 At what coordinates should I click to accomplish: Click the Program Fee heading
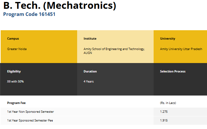coord(16,103)
